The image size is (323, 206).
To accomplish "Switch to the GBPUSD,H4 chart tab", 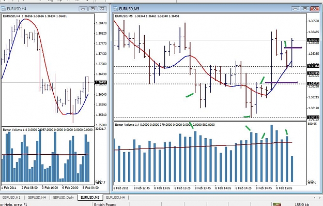I will click(x=37, y=197).
